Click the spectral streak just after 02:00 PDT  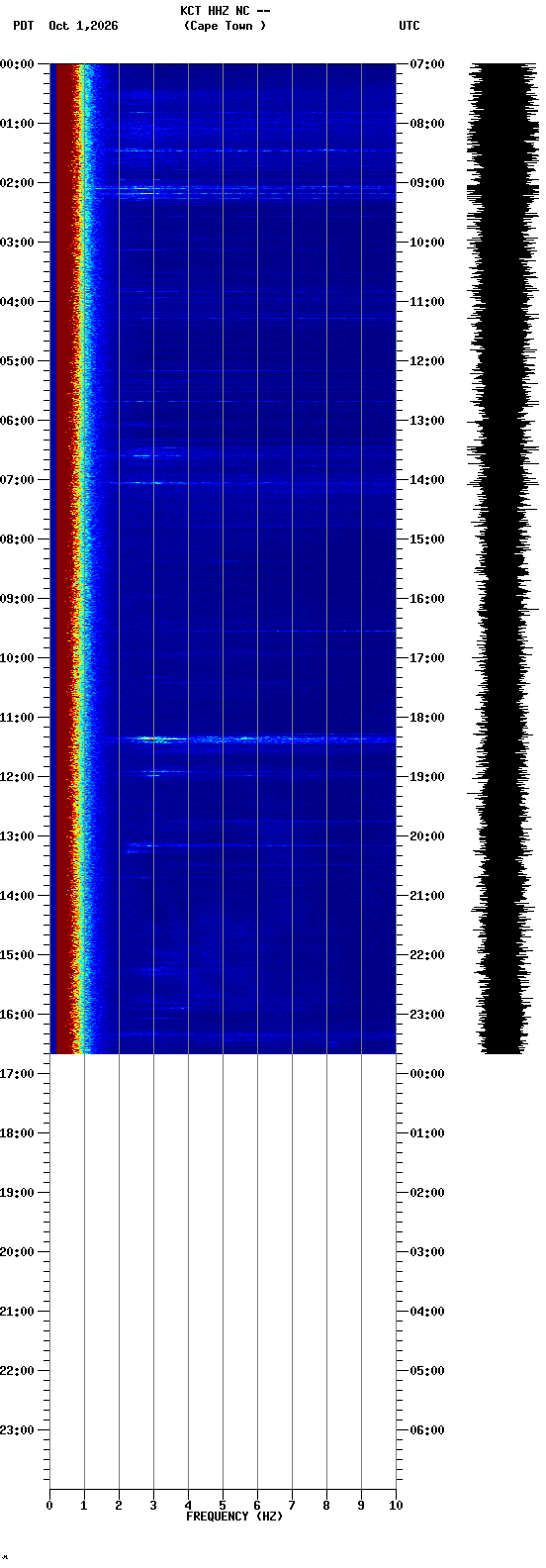pyautogui.click(x=242, y=188)
